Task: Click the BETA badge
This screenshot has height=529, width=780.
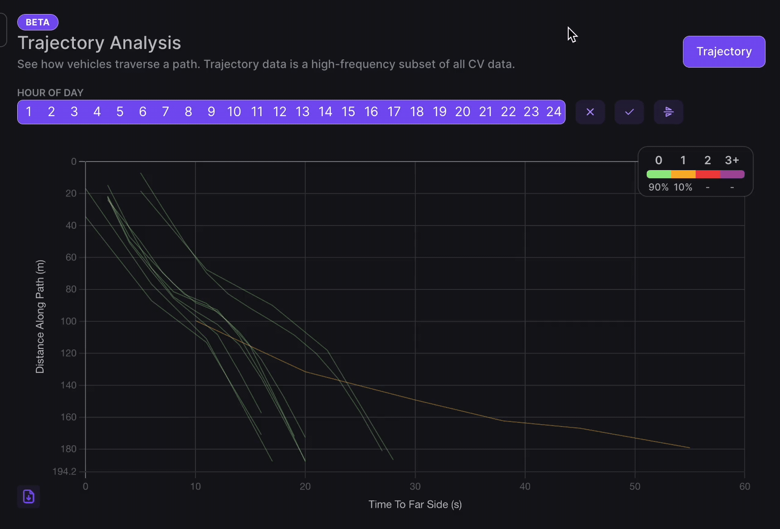Action: pos(38,22)
